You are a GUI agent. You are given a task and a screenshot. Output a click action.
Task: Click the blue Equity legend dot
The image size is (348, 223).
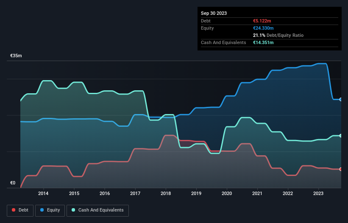pos(42,210)
